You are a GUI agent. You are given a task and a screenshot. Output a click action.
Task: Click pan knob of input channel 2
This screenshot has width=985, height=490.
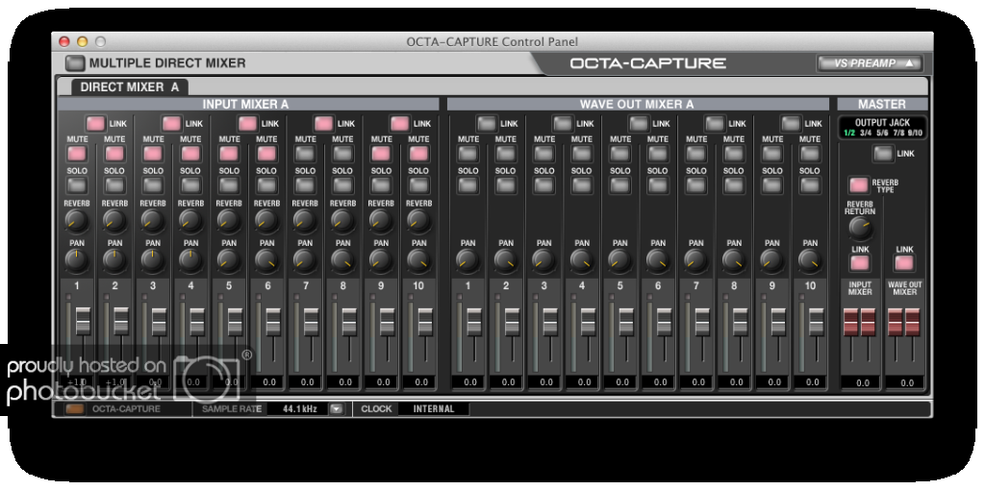pyautogui.click(x=114, y=261)
